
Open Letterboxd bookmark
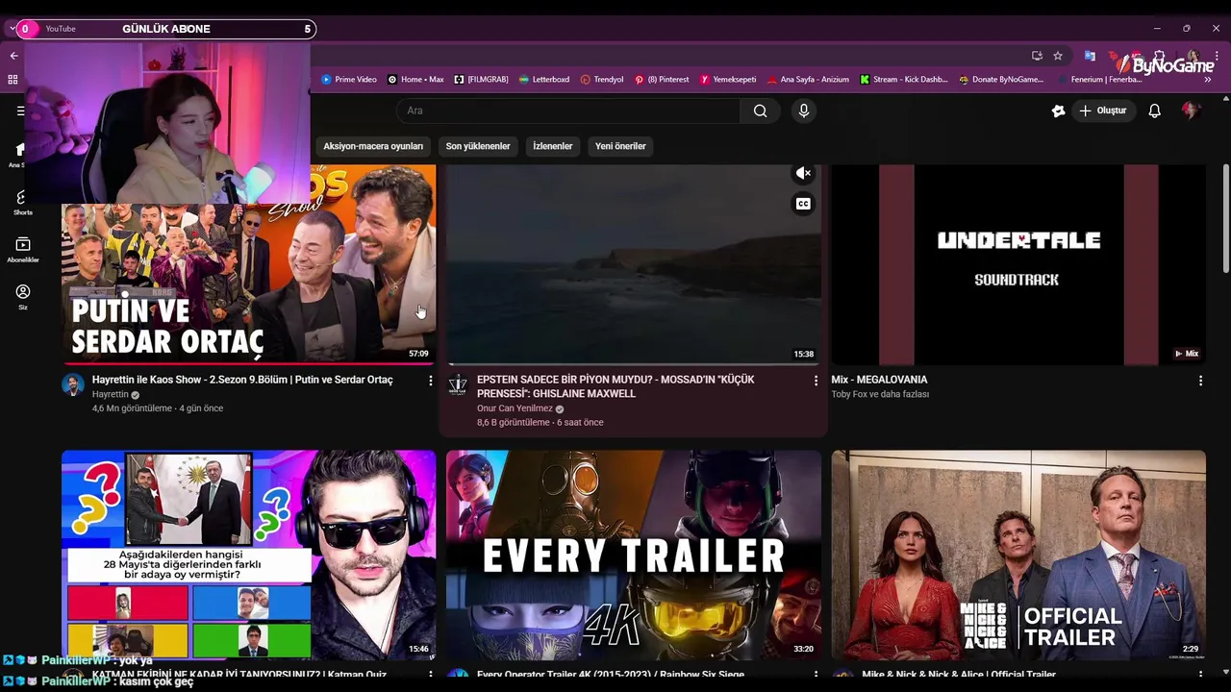[x=543, y=80]
